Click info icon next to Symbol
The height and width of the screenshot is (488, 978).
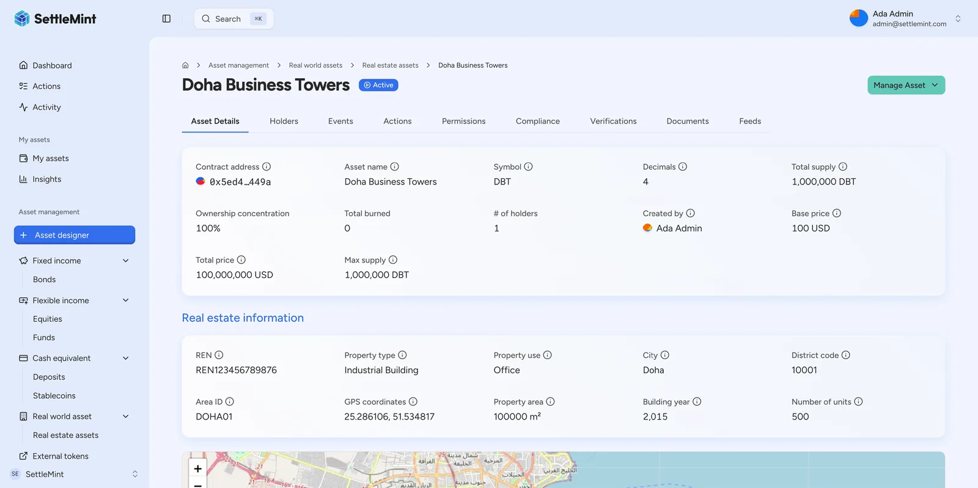529,167
